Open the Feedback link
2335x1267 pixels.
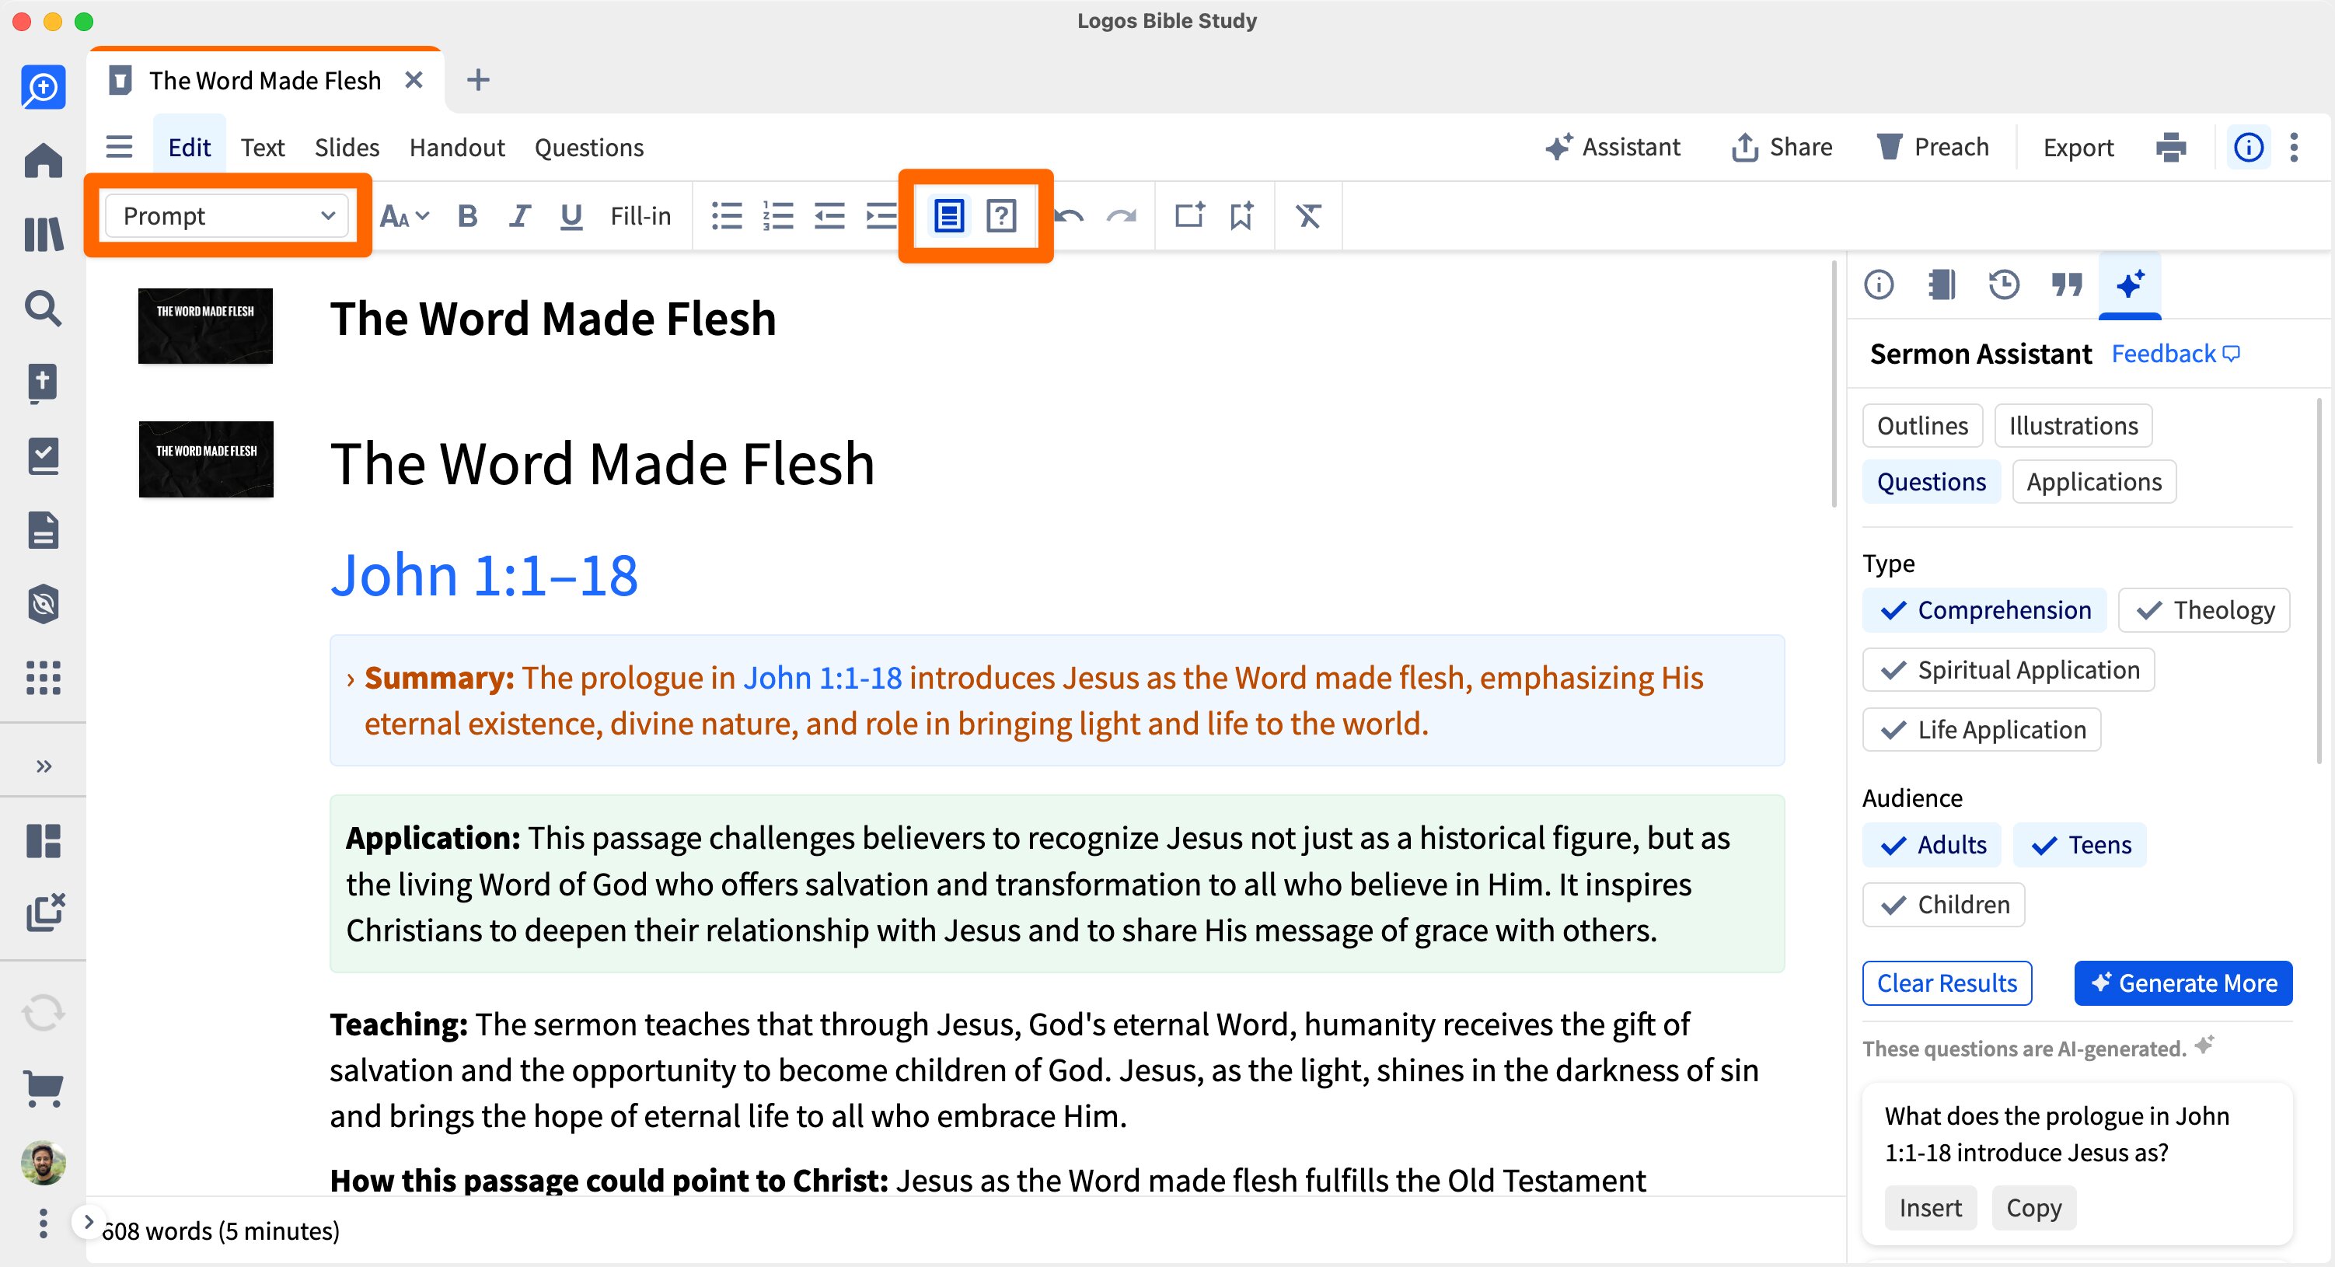tap(2175, 354)
